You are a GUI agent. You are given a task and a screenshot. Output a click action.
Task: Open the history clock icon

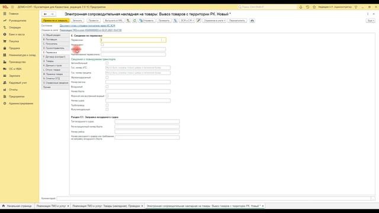tap(307, 7)
